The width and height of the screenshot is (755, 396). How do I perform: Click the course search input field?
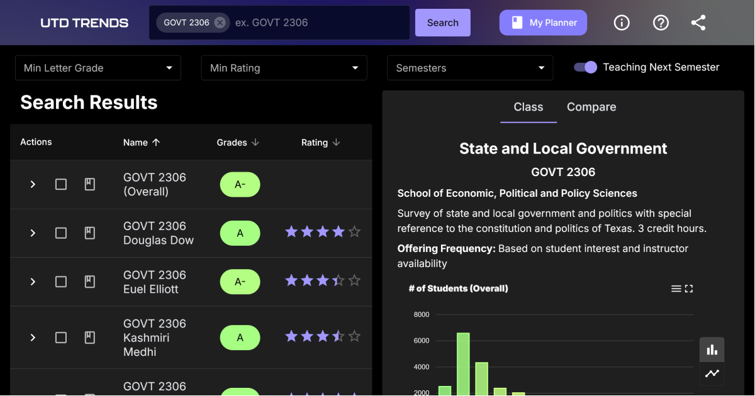tap(318, 23)
